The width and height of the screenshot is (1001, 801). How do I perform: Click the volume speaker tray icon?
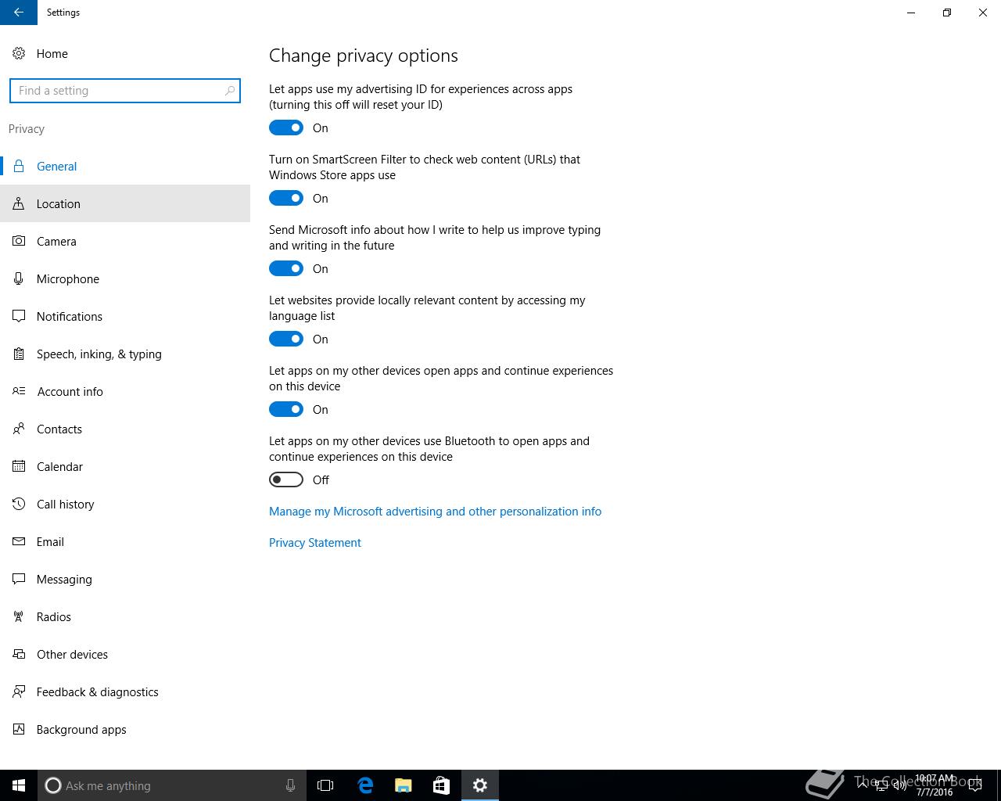click(x=900, y=785)
